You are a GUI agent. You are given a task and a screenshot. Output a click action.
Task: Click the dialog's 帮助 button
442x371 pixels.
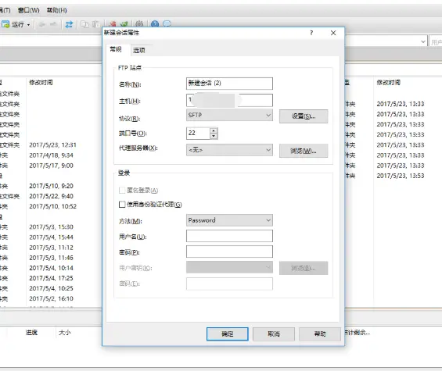pos(320,334)
